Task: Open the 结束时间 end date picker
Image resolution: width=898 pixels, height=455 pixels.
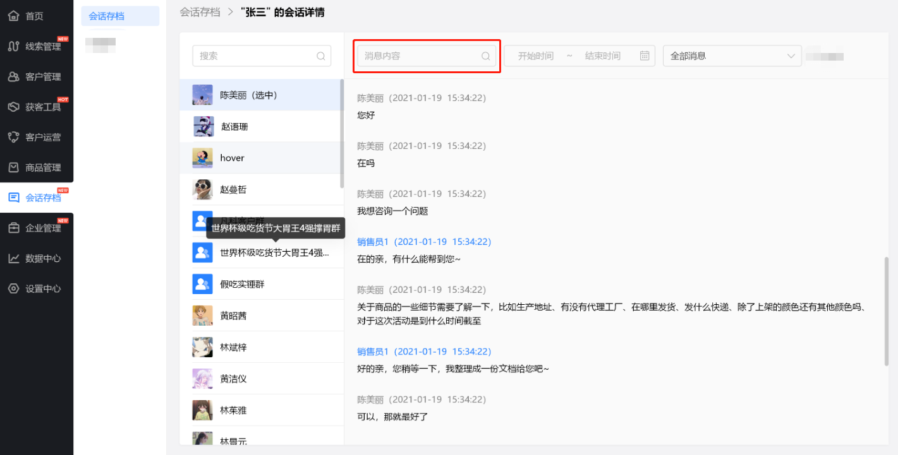Action: point(602,56)
